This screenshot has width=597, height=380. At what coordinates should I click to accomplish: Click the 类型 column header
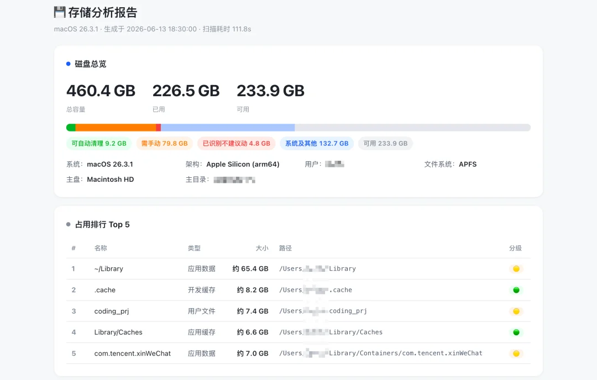tap(194, 248)
